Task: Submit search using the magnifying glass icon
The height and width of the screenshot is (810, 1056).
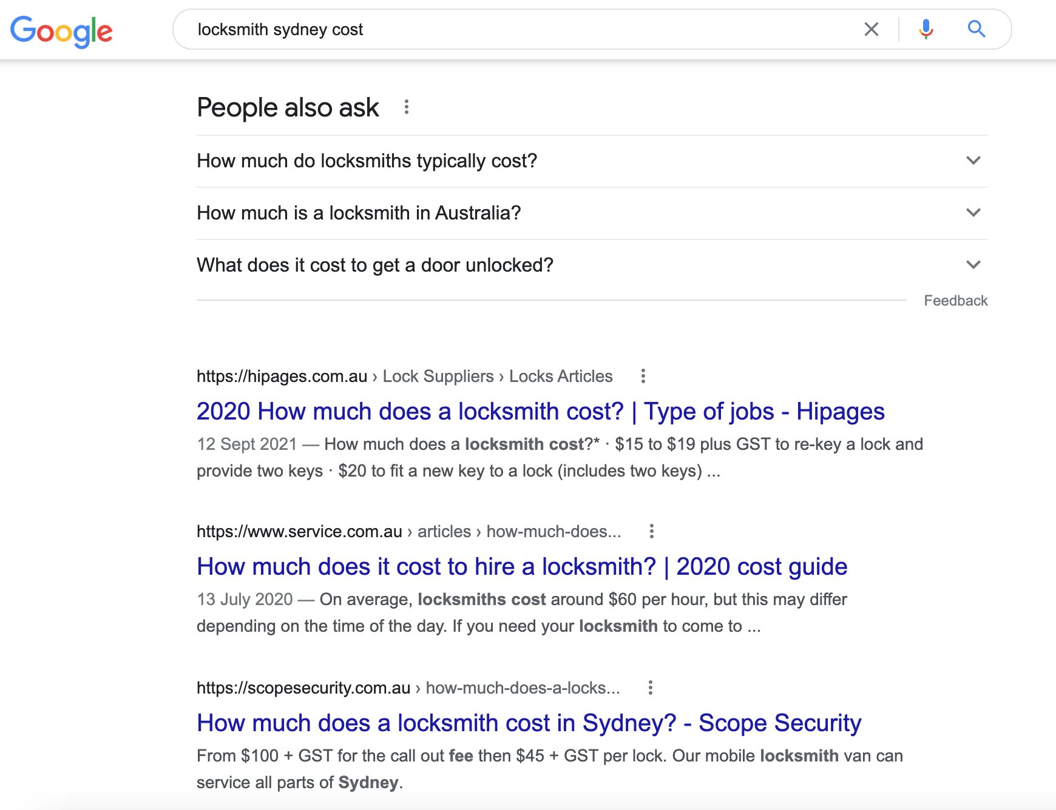Action: tap(976, 29)
